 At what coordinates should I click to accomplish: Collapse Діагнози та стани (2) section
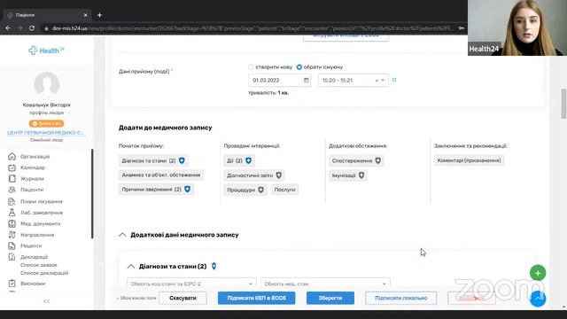pos(131,267)
